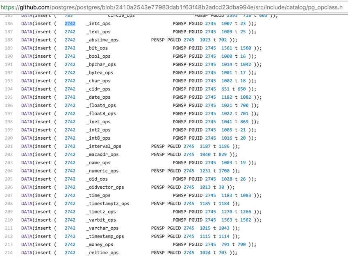Viewport: 348px width, 258px height.
Task: Click the value 1561 on the _bit_ops line
Action: pos(227,48)
